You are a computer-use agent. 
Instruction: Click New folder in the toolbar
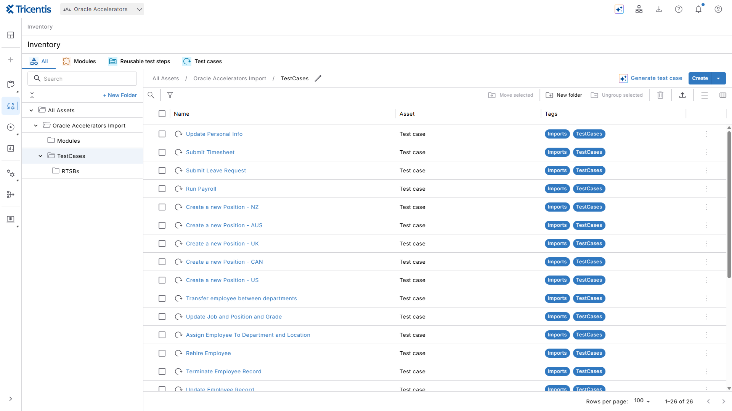(564, 95)
